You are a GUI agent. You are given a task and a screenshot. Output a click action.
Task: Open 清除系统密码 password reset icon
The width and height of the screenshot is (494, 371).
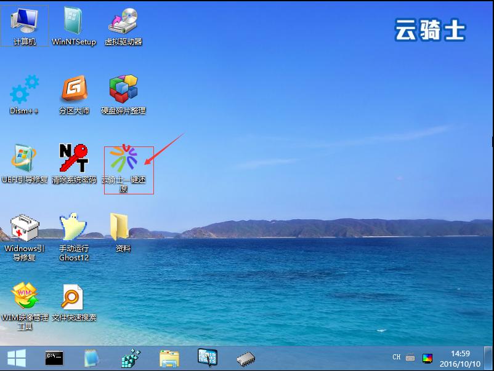tap(74, 159)
